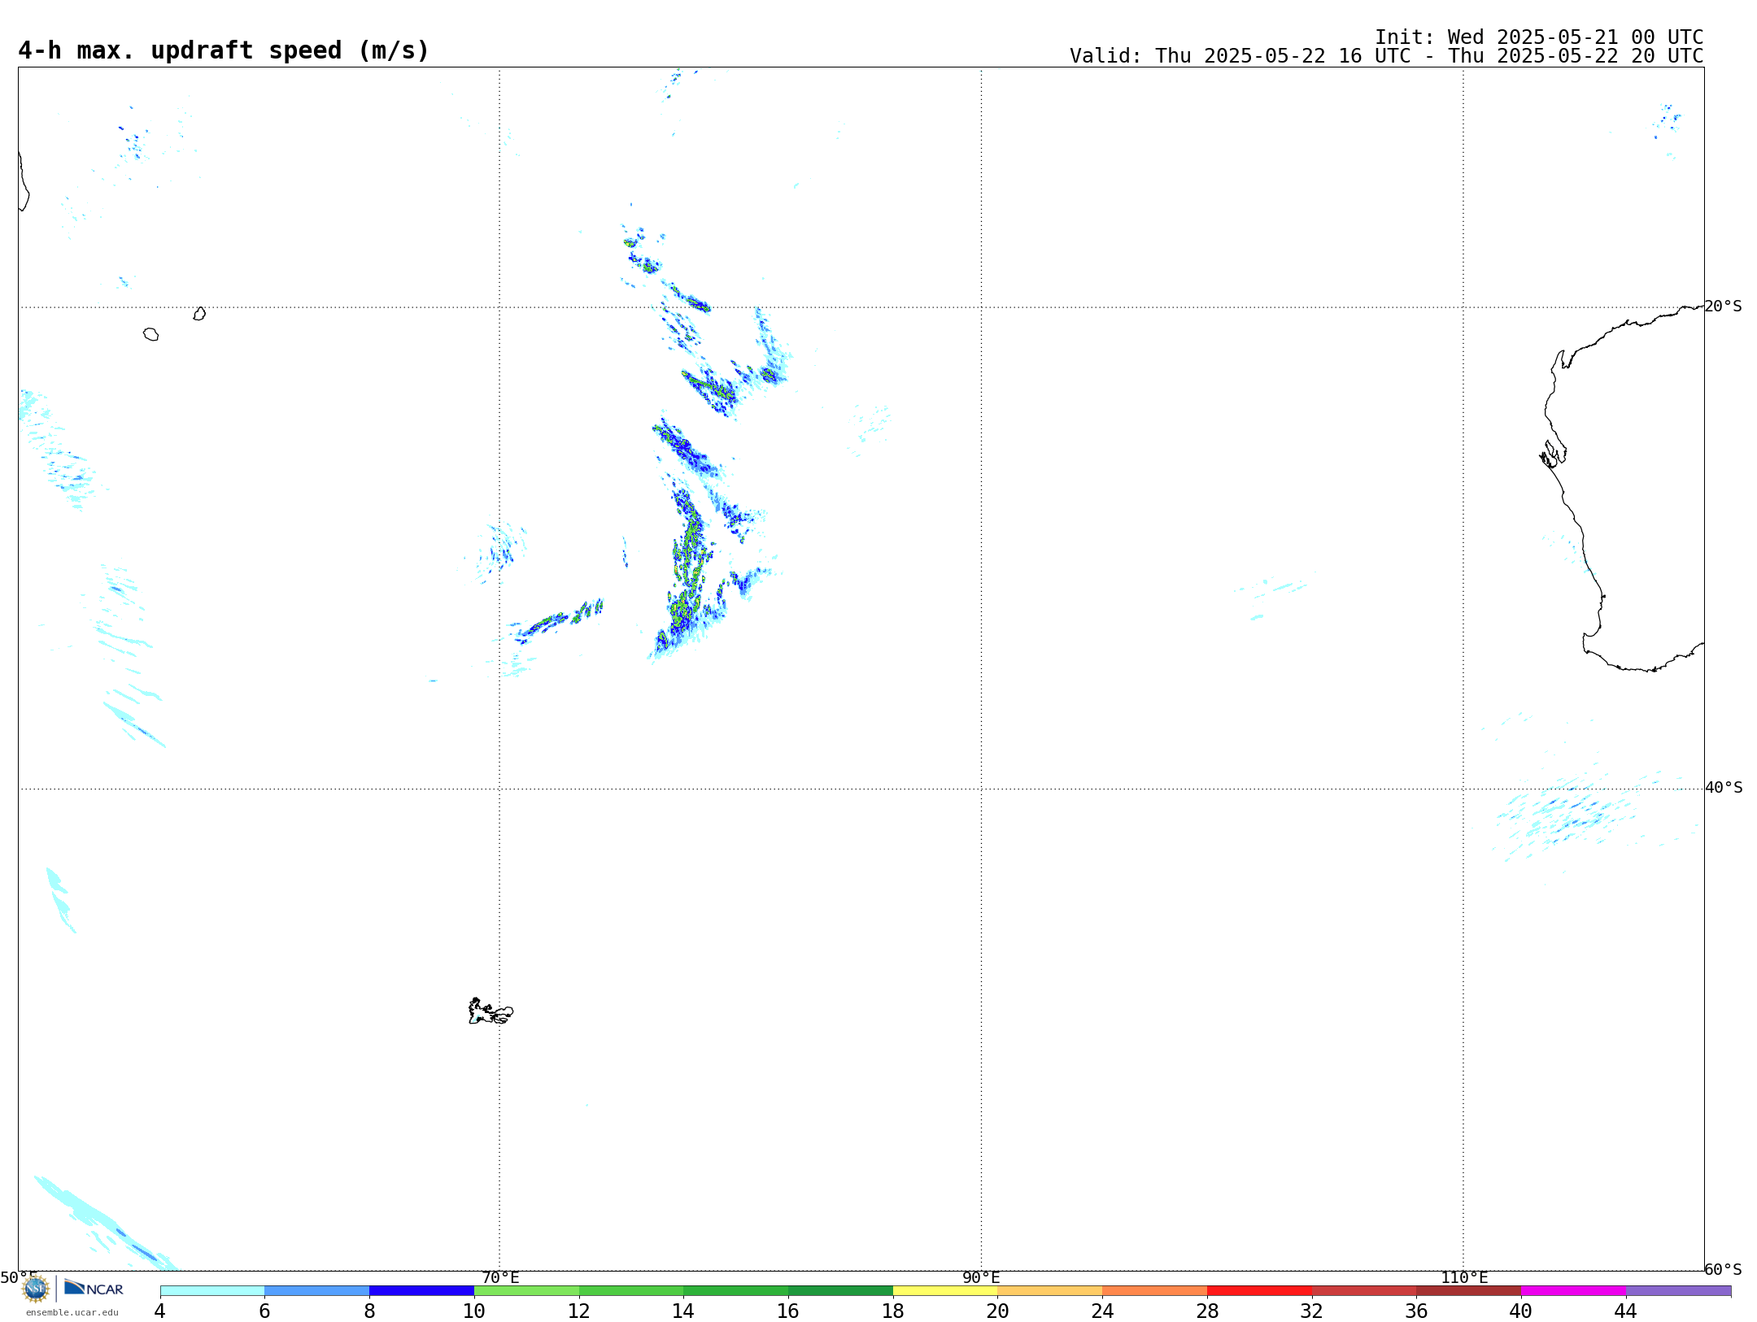This screenshot has height=1322, width=1757.
Task: Select the Init: Wed 2025-05-21 00 UTC text
Action: (1539, 37)
